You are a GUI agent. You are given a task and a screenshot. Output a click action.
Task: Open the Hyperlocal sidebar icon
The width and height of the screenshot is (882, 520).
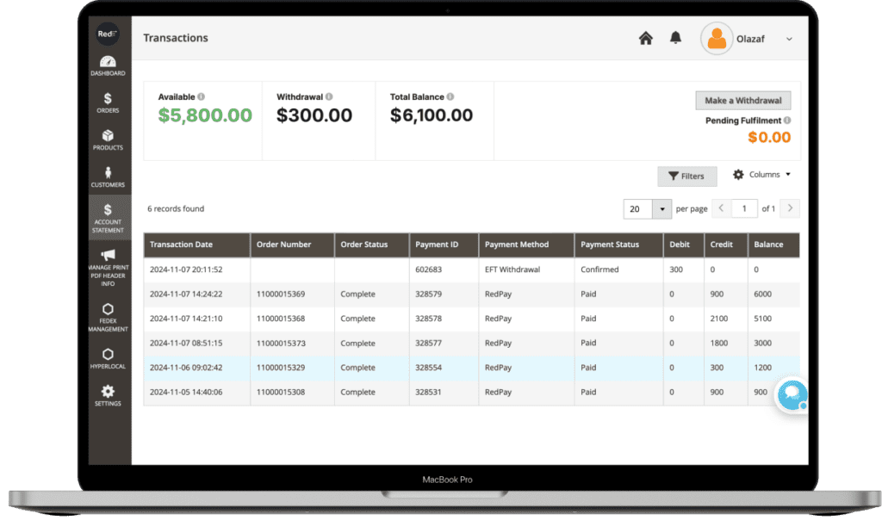108,355
